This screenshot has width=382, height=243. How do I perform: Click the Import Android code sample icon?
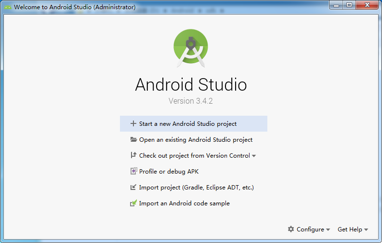pos(133,203)
